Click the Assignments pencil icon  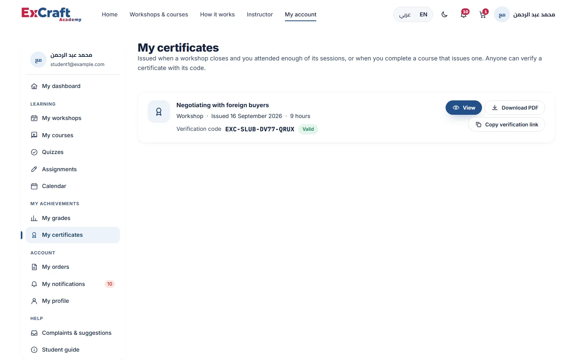[x=34, y=169]
